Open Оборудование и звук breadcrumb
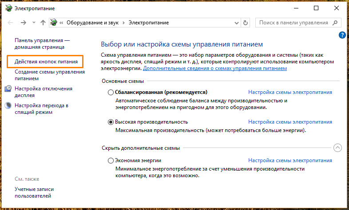Viewport: 349px width, 210px height. point(93,23)
